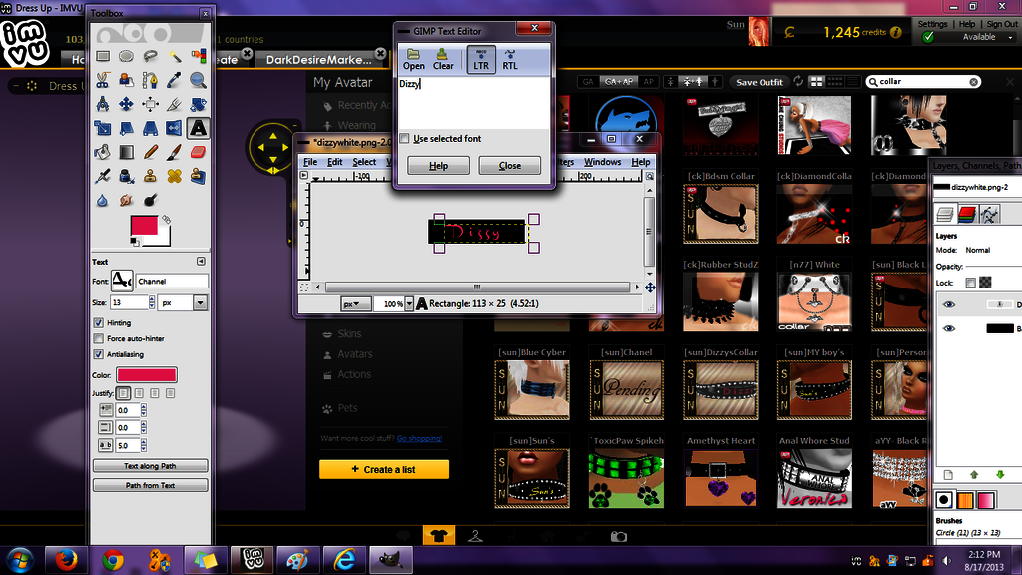Open the zoom 100% dropdown arrow
Viewport: 1022px width, 575px height.
[409, 303]
